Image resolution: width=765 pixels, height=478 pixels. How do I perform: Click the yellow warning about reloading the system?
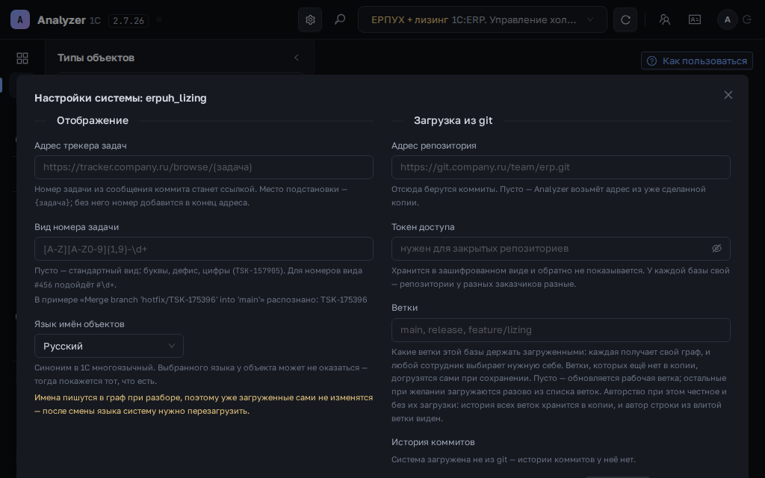(203, 404)
